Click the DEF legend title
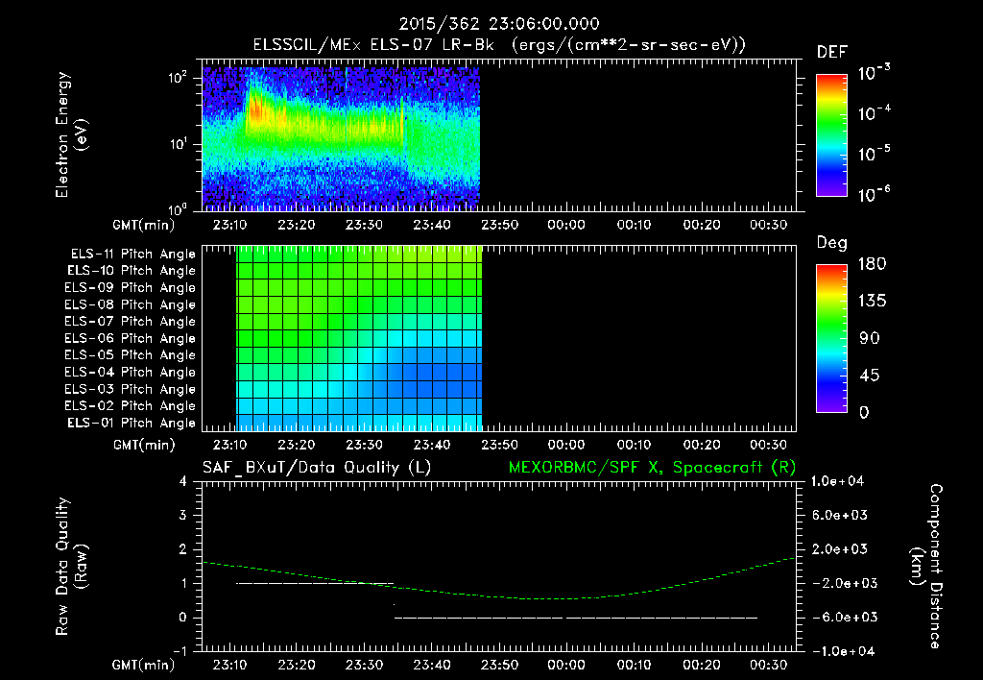The image size is (983, 680). (831, 53)
